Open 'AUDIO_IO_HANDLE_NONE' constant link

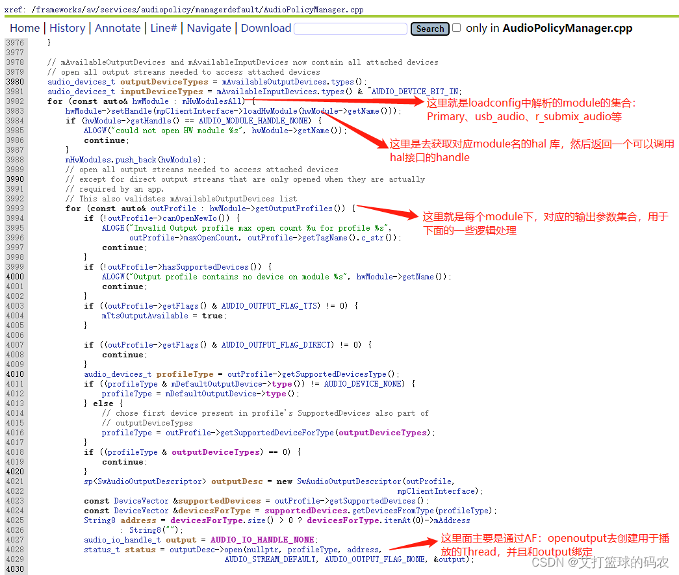[263, 540]
